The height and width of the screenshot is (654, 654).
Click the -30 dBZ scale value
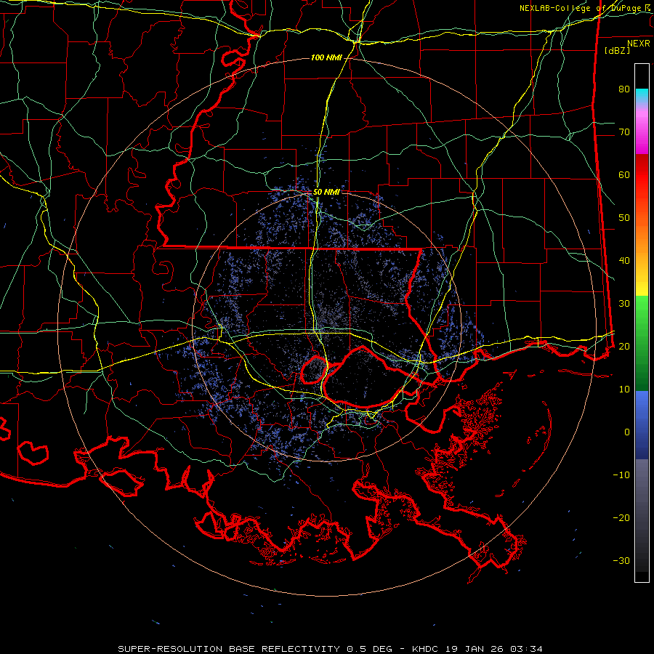pyautogui.click(x=621, y=561)
